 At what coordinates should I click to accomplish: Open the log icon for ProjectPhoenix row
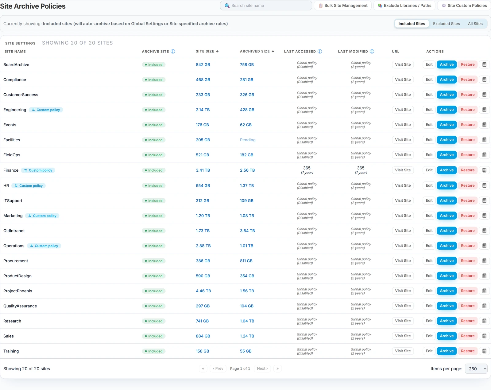(x=484, y=291)
